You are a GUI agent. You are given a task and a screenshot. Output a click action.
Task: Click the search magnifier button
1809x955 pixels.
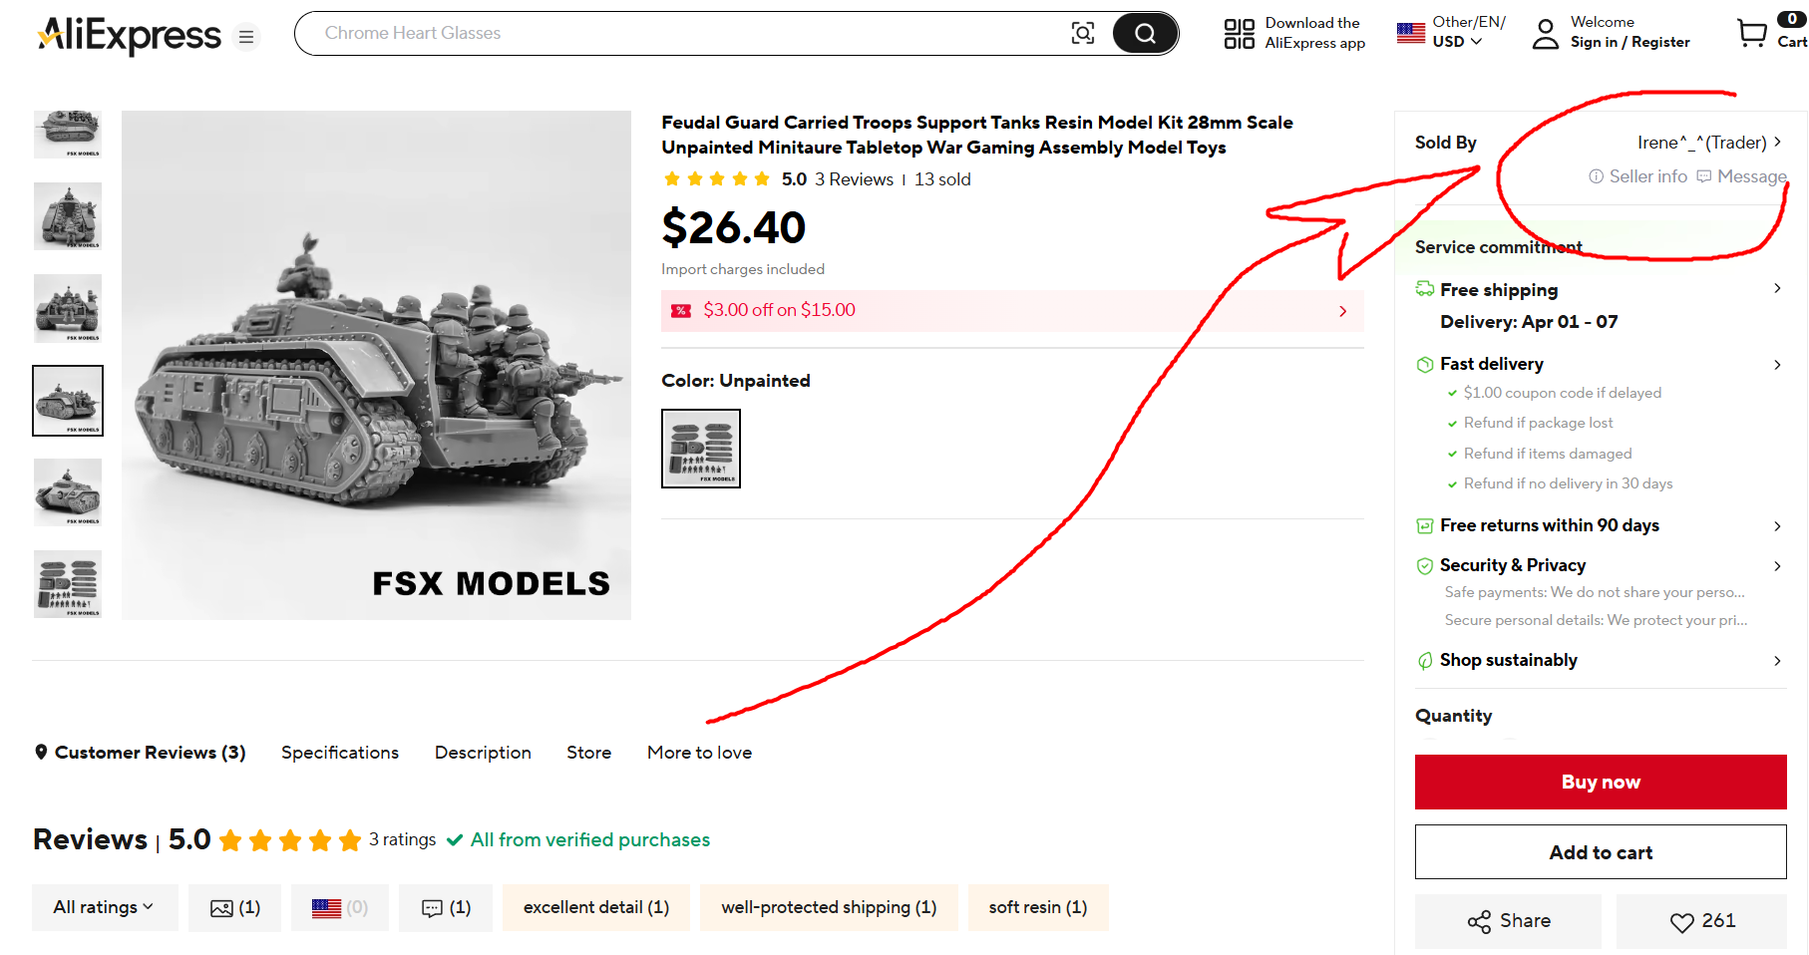click(x=1145, y=34)
